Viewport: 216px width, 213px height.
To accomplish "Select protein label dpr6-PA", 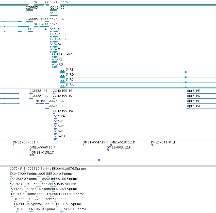I will (194, 106).
